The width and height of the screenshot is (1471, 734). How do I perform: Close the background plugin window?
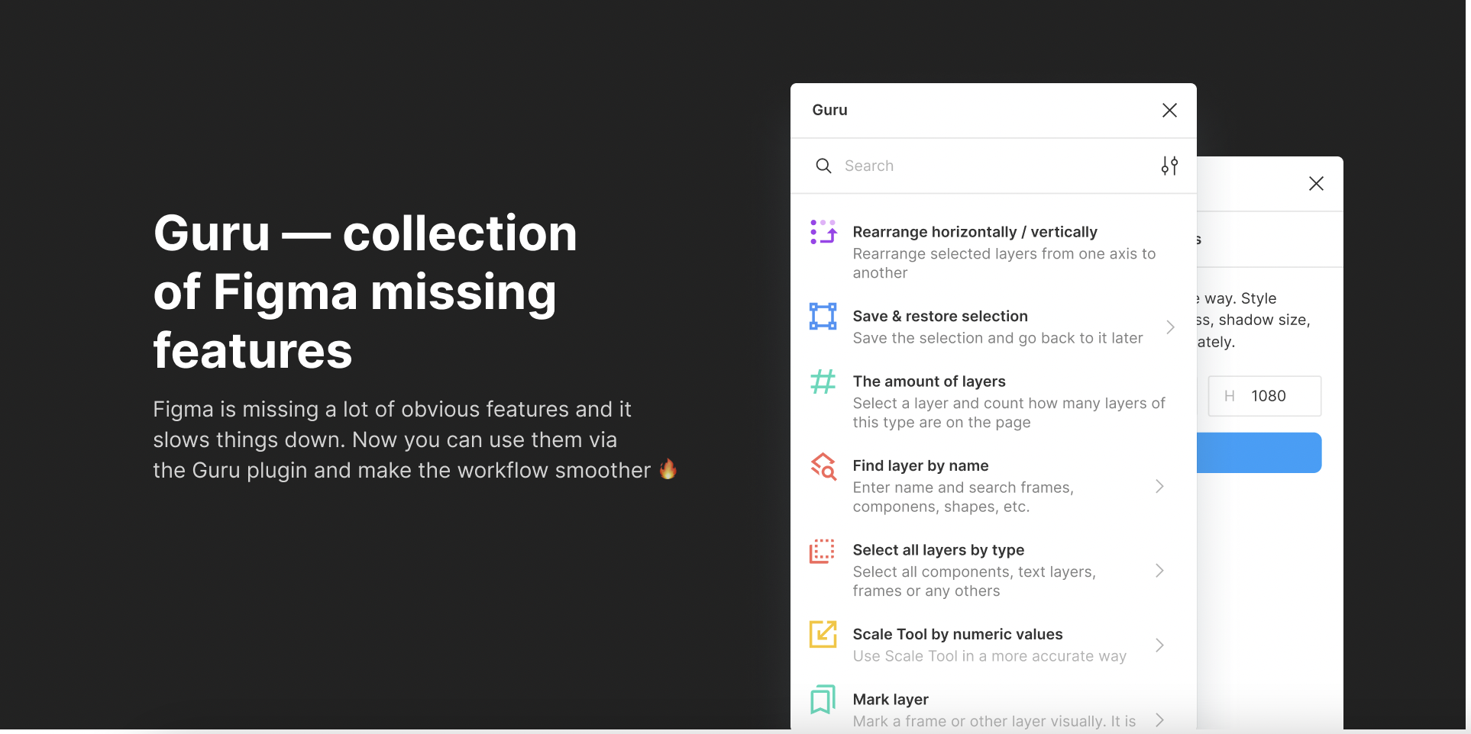point(1316,183)
